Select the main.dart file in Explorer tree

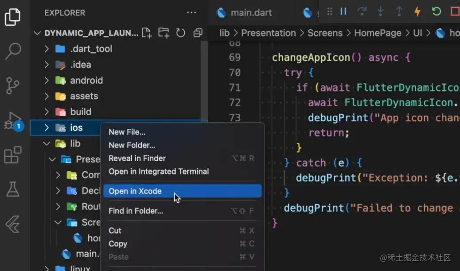tap(80, 254)
